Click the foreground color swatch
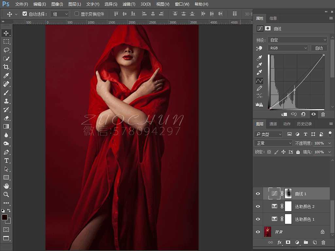The height and width of the screenshot is (251, 335). pyautogui.click(x=5, y=216)
